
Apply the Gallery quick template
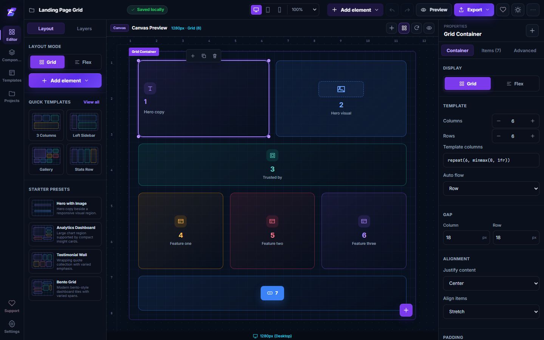coord(46,159)
